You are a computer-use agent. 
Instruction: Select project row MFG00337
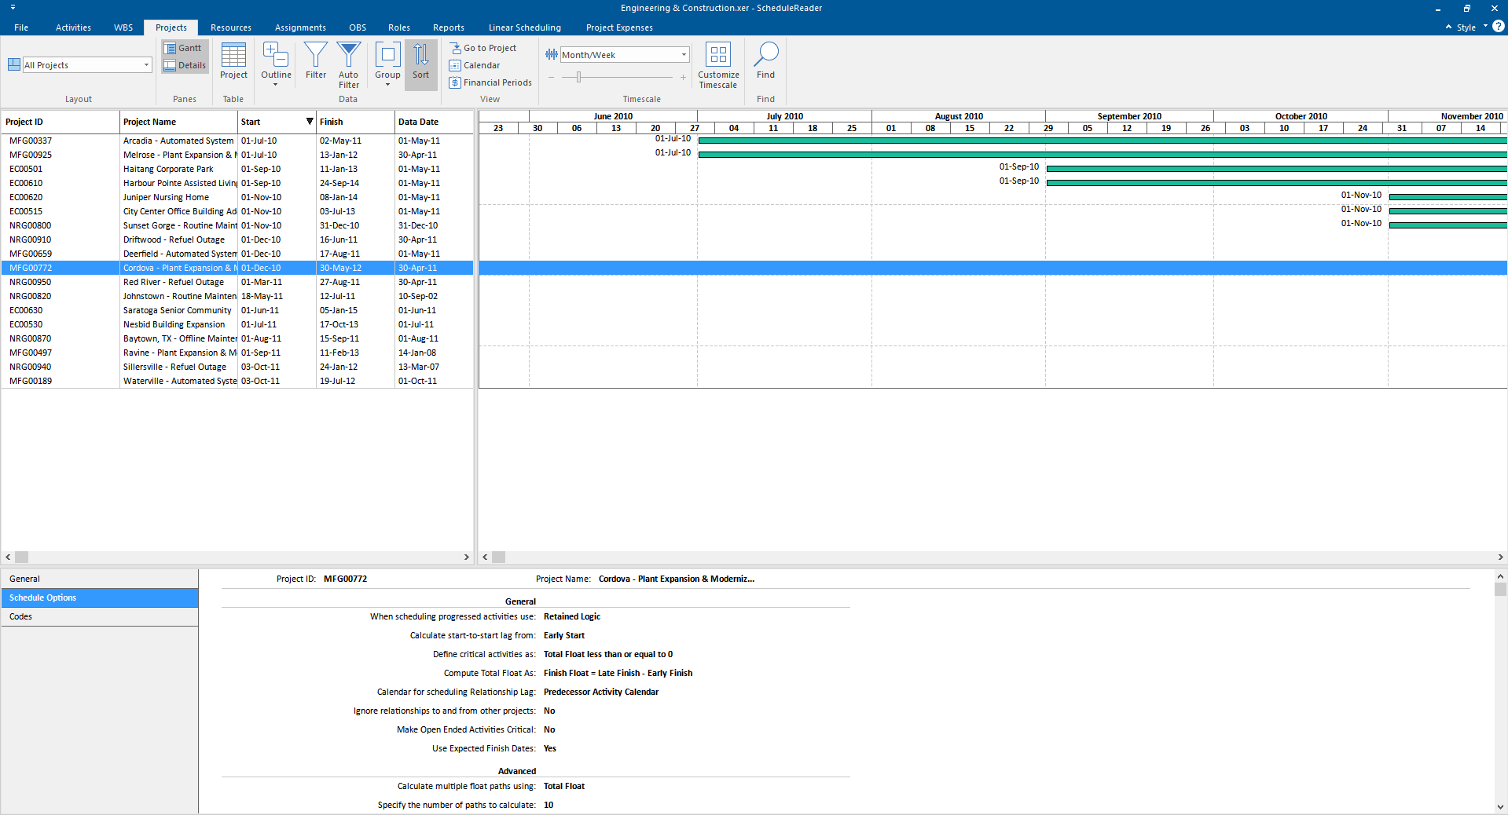click(x=237, y=141)
